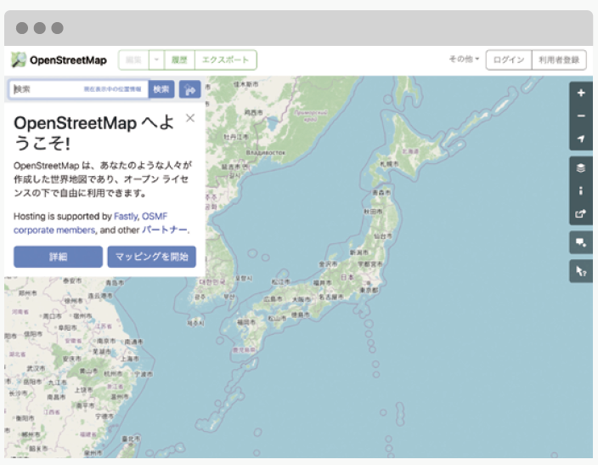This screenshot has height=465, width=598.
Task: Click マッピングを開始 button
Action: [x=152, y=257]
